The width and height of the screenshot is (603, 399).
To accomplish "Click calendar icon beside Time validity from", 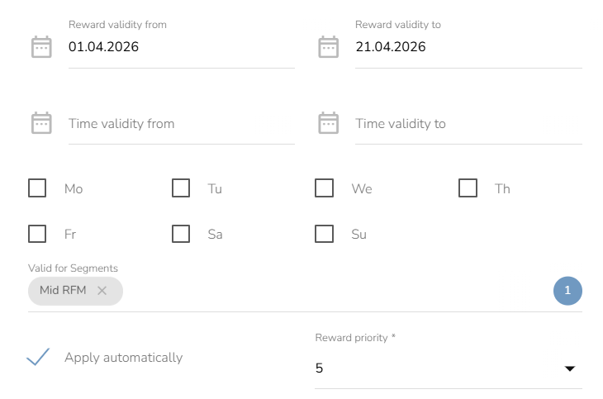I will coord(41,123).
